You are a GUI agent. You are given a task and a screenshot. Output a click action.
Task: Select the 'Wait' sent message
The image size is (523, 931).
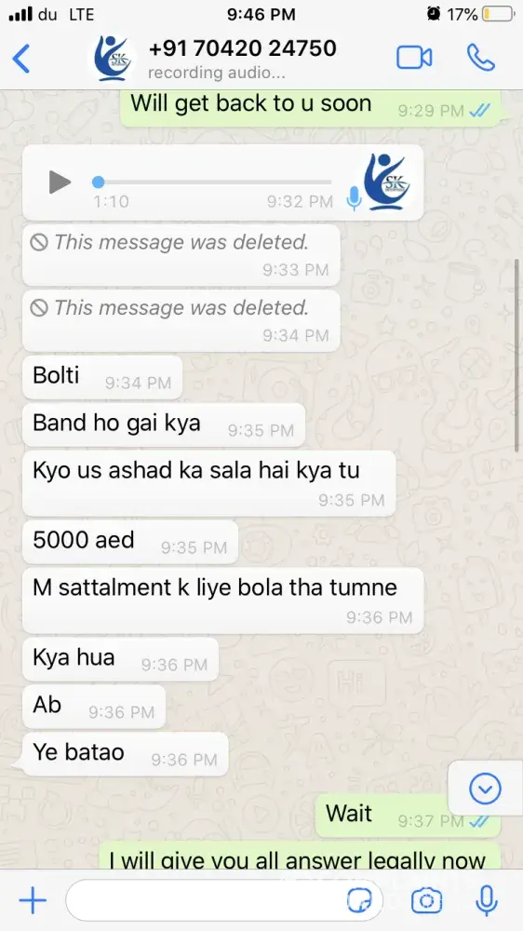coord(412,816)
